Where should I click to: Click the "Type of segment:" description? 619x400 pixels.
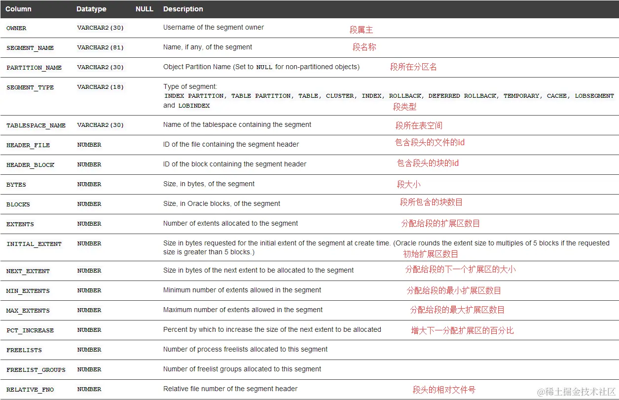point(190,87)
